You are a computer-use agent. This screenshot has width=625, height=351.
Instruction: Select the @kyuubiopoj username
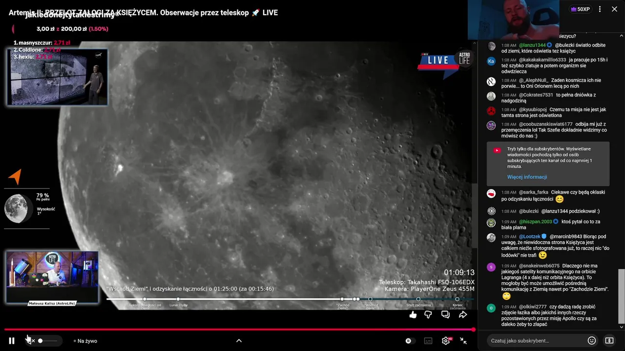pos(533,110)
